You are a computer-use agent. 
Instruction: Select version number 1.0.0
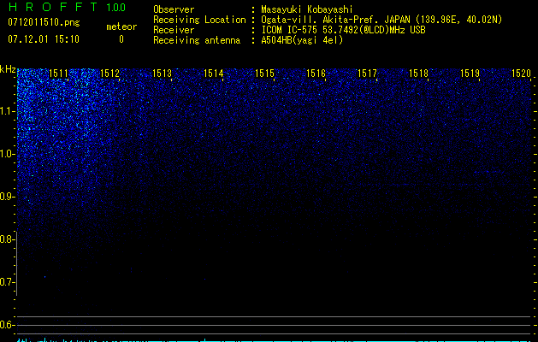tap(115, 7)
